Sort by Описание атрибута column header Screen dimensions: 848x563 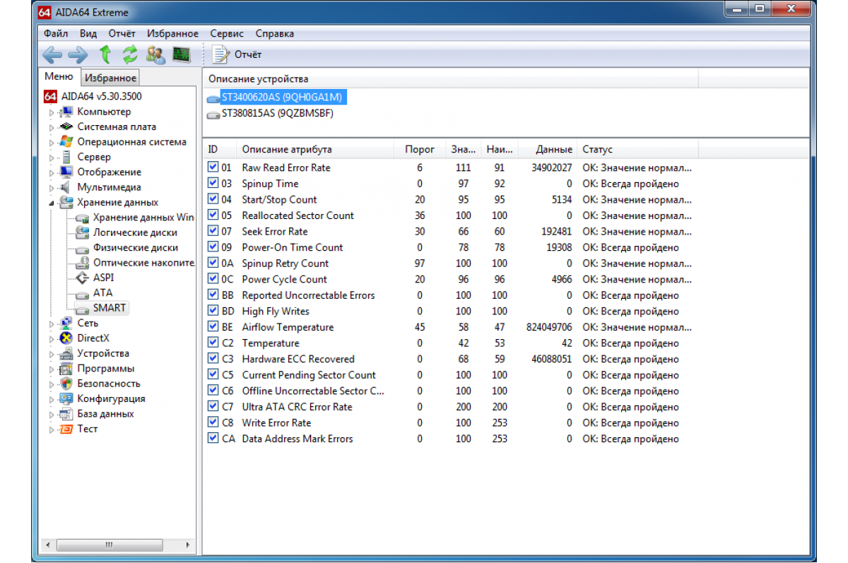tap(315, 149)
